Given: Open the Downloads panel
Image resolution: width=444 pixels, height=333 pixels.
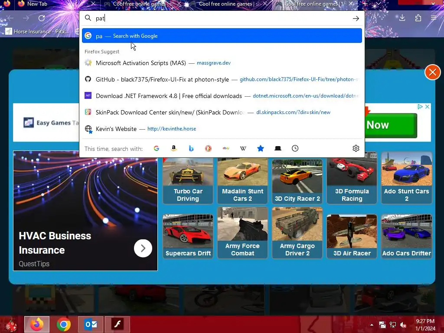Looking at the screenshot, I should point(402,18).
